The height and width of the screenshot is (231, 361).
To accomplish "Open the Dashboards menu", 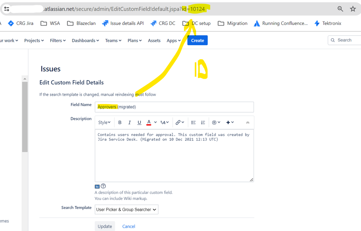I will [x=85, y=40].
